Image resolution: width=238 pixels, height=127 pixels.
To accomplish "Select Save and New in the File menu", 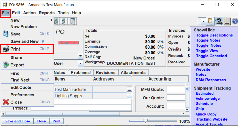I will (27, 41).
